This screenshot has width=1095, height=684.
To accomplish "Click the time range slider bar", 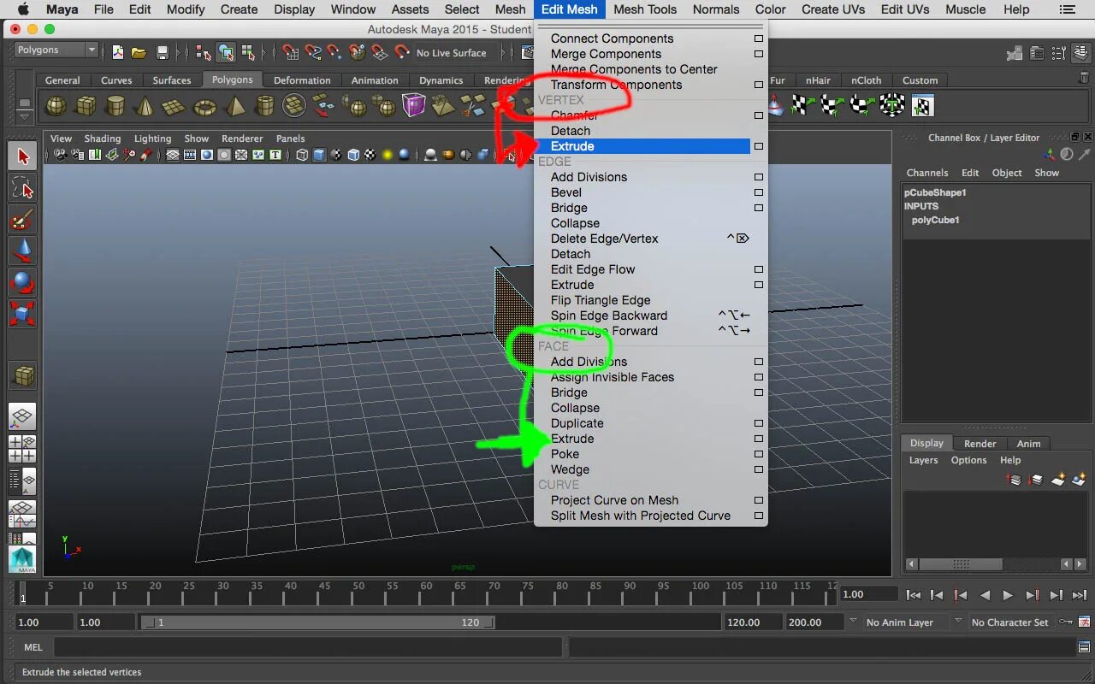I will pyautogui.click(x=317, y=622).
